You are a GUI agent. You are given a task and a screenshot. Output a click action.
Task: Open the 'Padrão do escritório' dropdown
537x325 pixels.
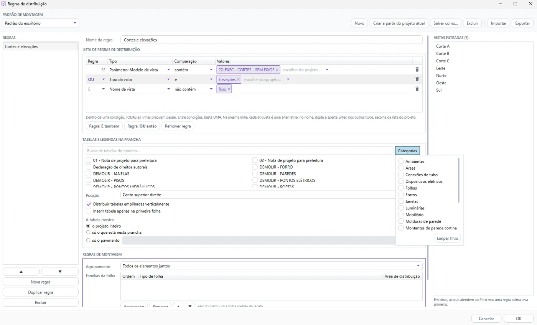[41, 23]
